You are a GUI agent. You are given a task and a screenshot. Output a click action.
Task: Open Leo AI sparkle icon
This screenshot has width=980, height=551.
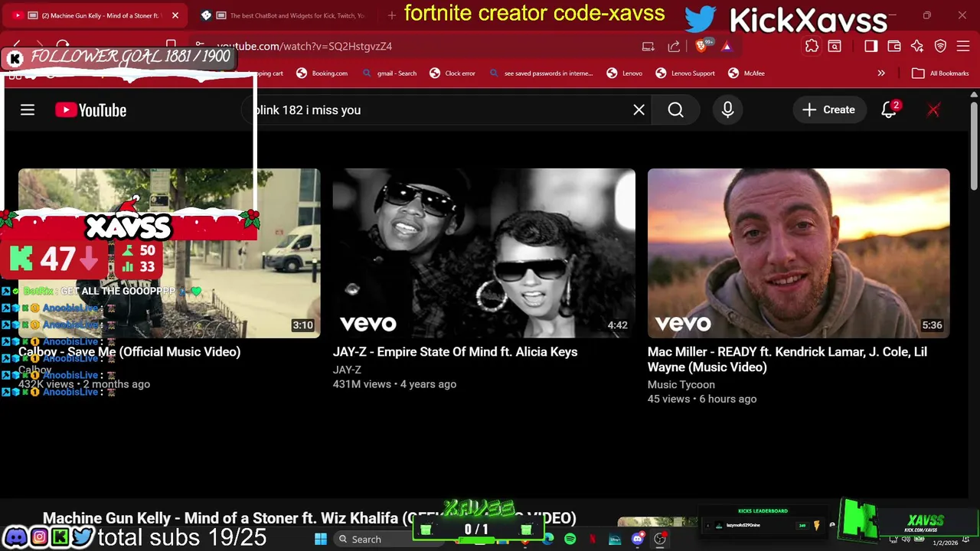tap(917, 47)
